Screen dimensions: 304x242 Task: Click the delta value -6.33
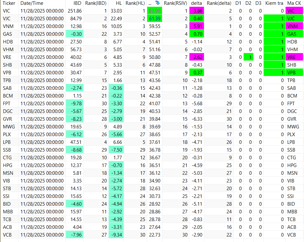pyautogui.click(x=197, y=119)
